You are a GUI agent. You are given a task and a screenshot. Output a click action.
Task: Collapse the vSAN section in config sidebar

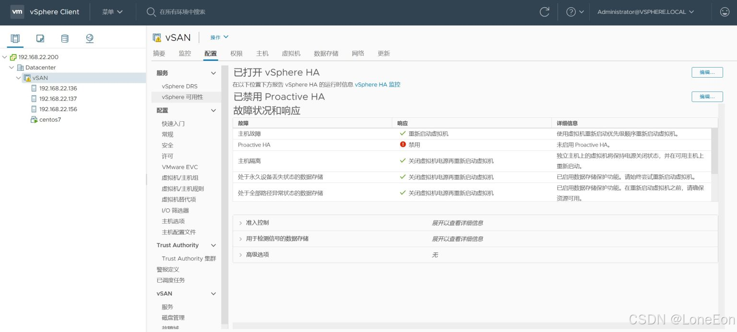(214, 294)
